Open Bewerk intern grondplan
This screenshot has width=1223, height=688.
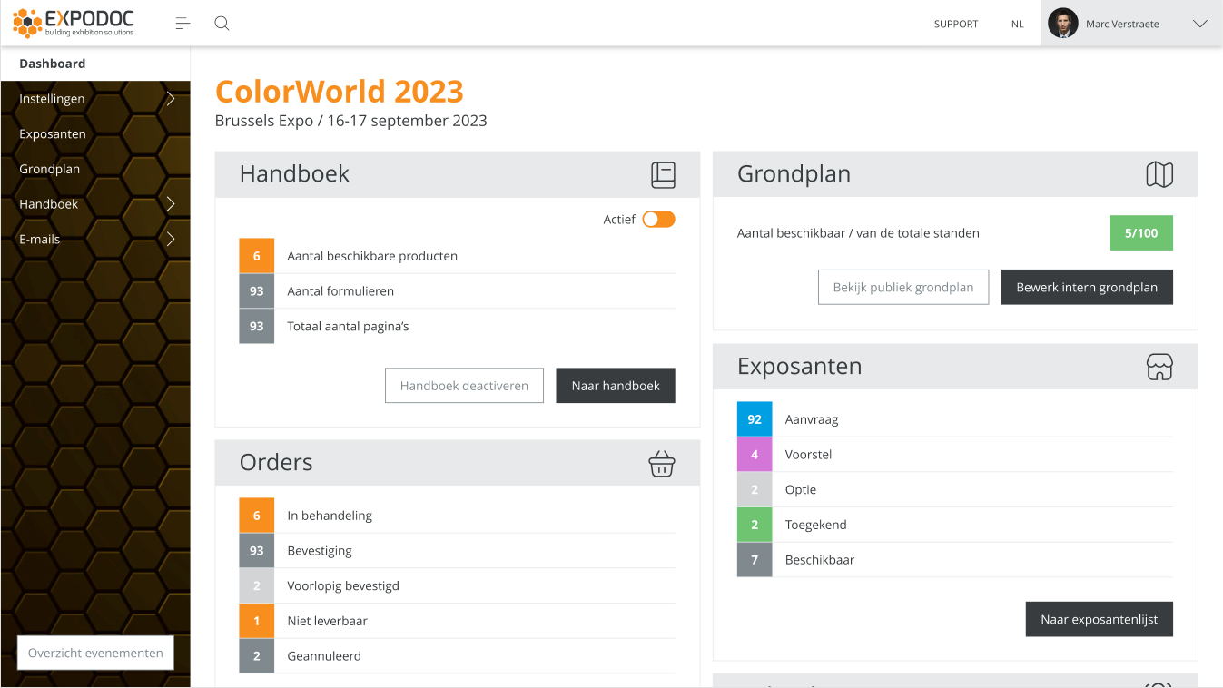(x=1086, y=287)
